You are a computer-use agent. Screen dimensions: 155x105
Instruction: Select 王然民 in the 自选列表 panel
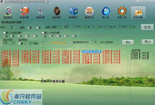coord(140,58)
